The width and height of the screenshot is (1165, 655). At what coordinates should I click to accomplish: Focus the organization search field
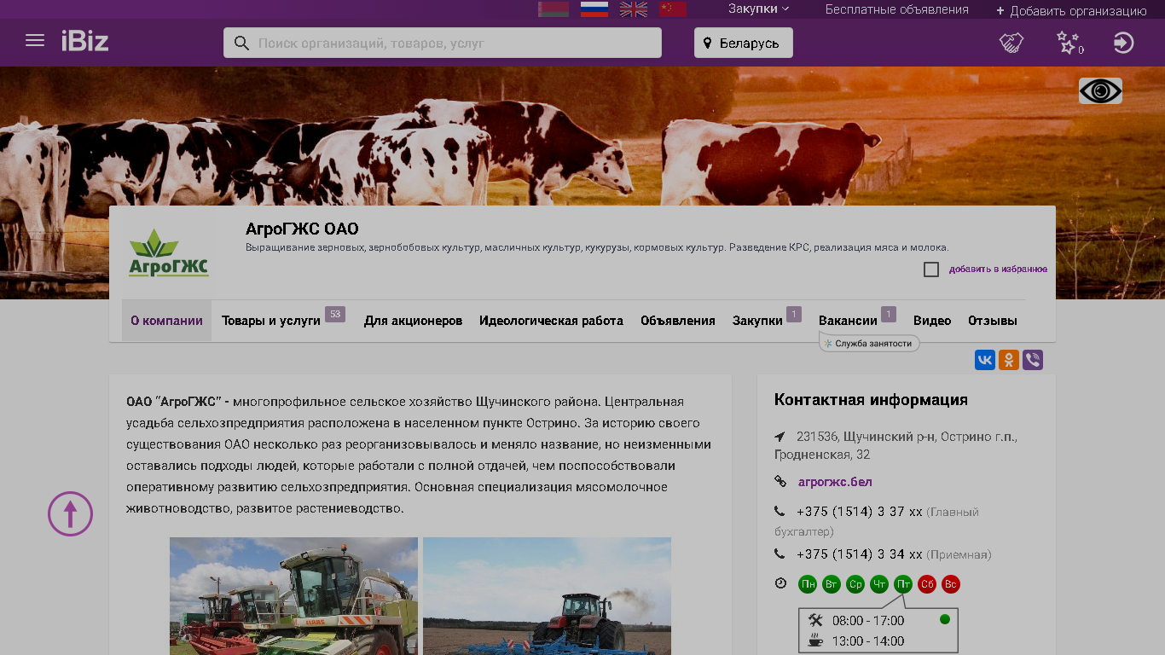443,43
